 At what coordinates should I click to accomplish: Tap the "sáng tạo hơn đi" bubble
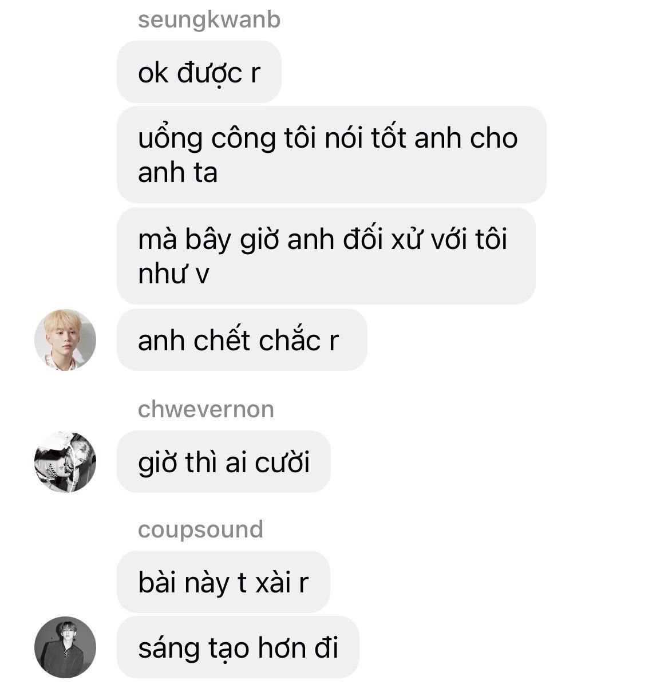coord(238,647)
